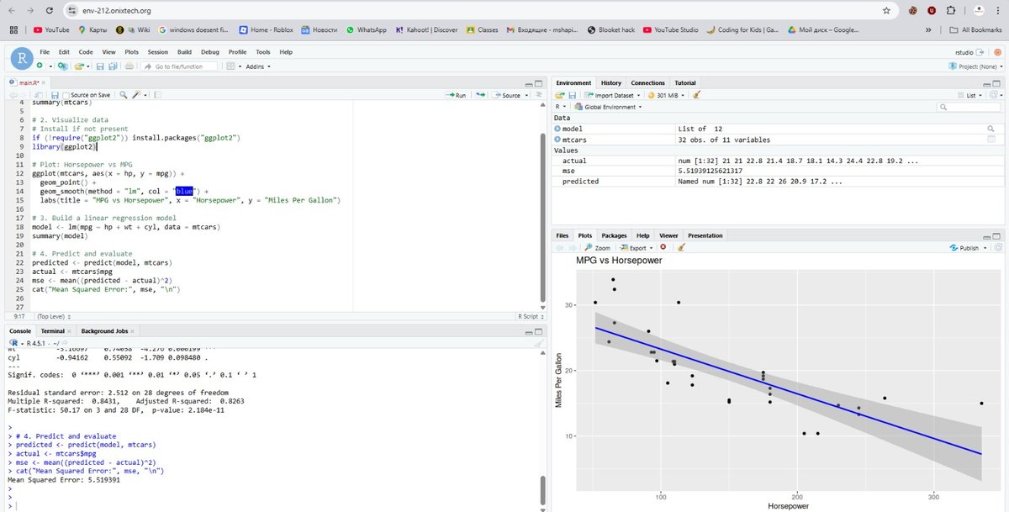
Task: Click the code tools magic wand icon
Action: coord(136,95)
